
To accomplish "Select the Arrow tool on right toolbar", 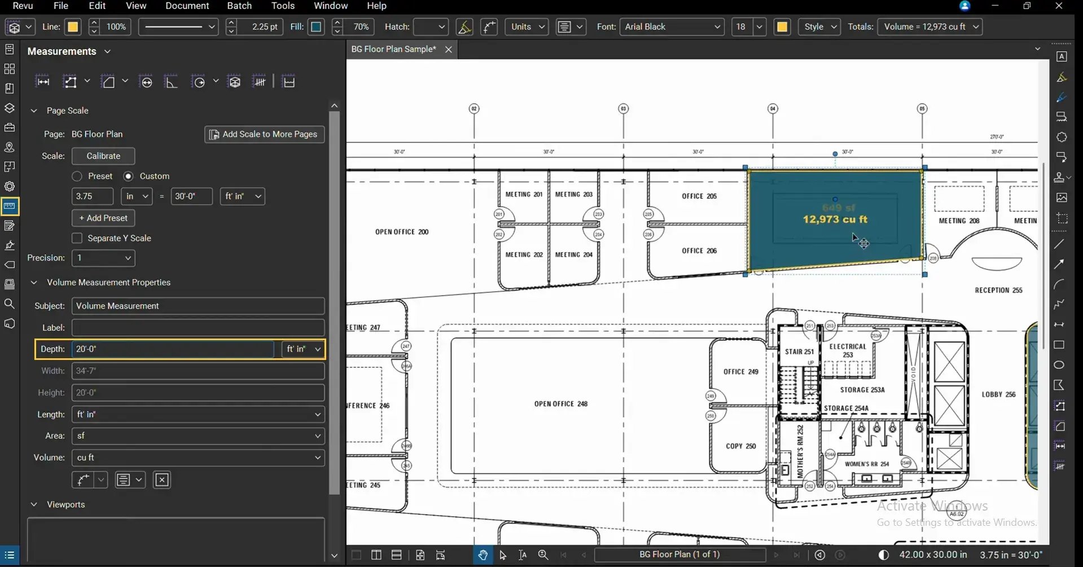I will click(x=1059, y=264).
